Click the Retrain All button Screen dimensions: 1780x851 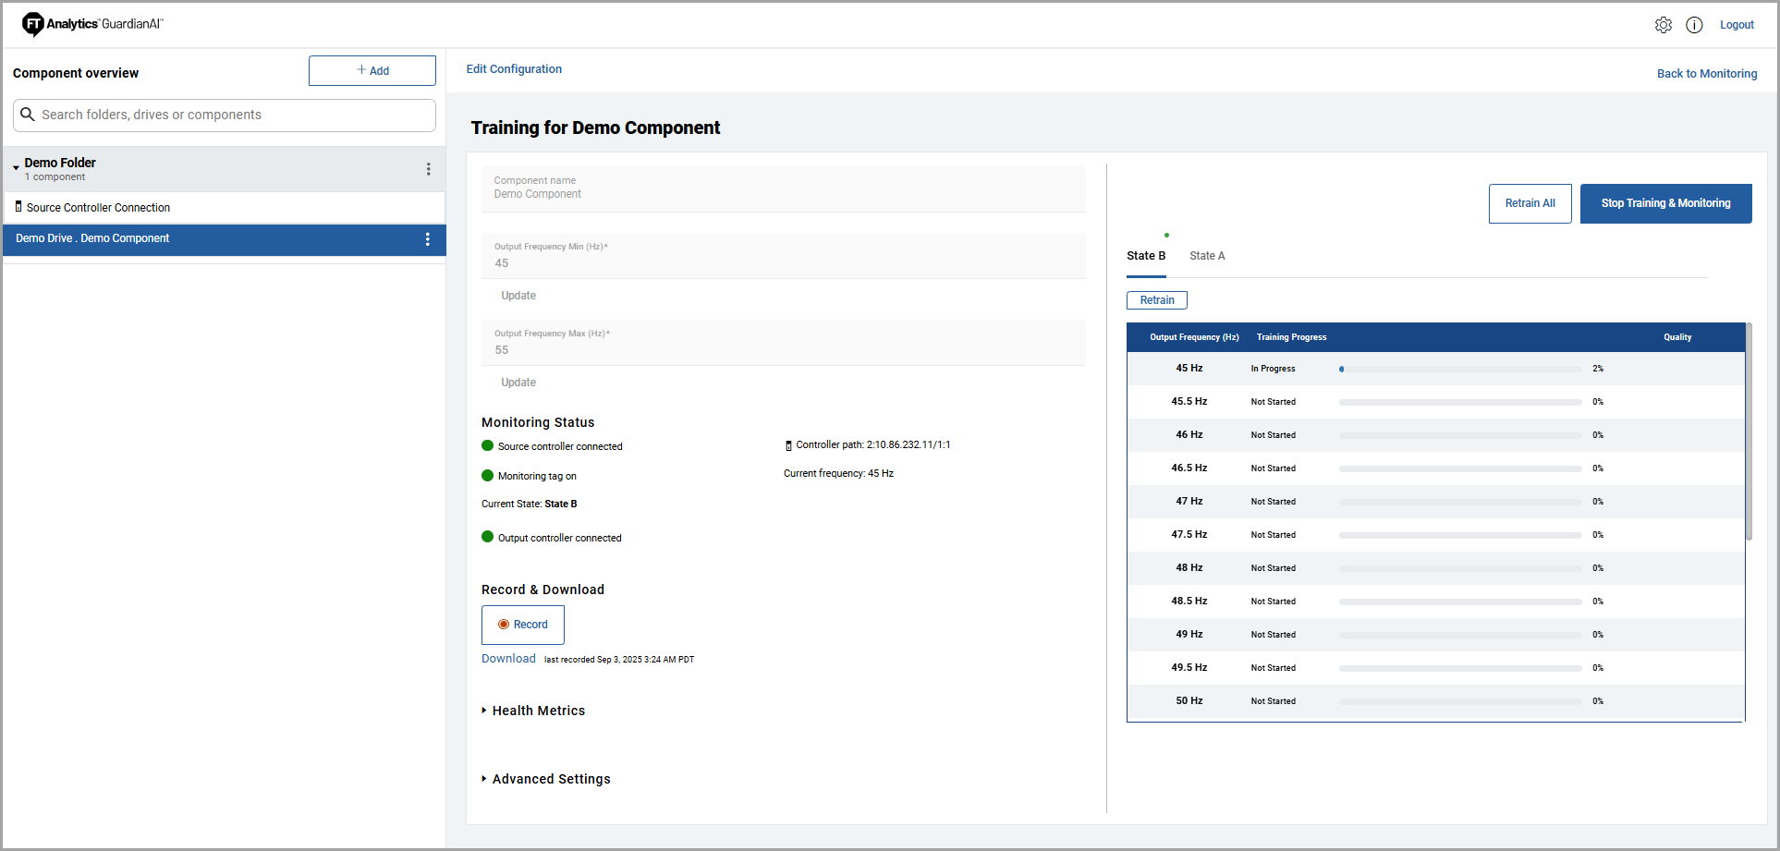[x=1530, y=203]
